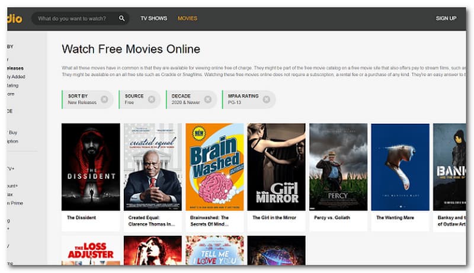Open the red concert singer poster
Screen dimensions: 474x273
(x=153, y=250)
